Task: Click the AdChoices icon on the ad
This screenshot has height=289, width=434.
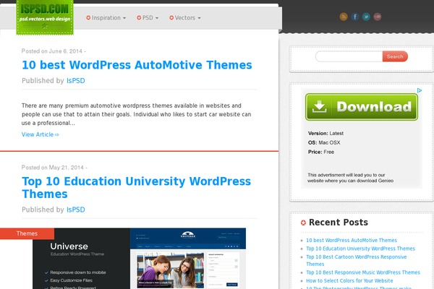Action: tap(420, 90)
